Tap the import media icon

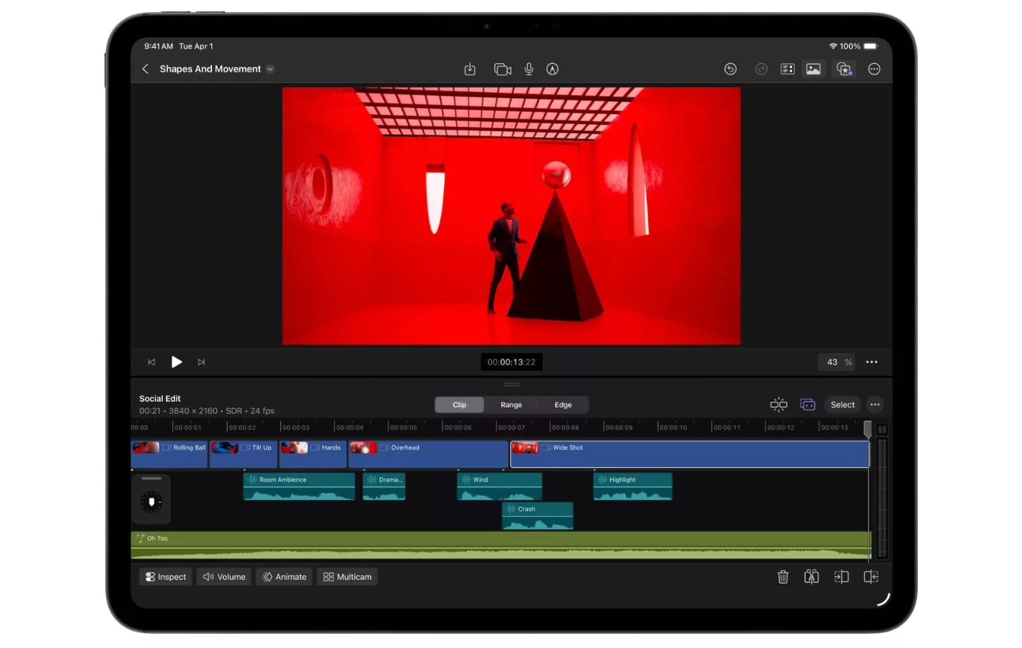coord(469,69)
